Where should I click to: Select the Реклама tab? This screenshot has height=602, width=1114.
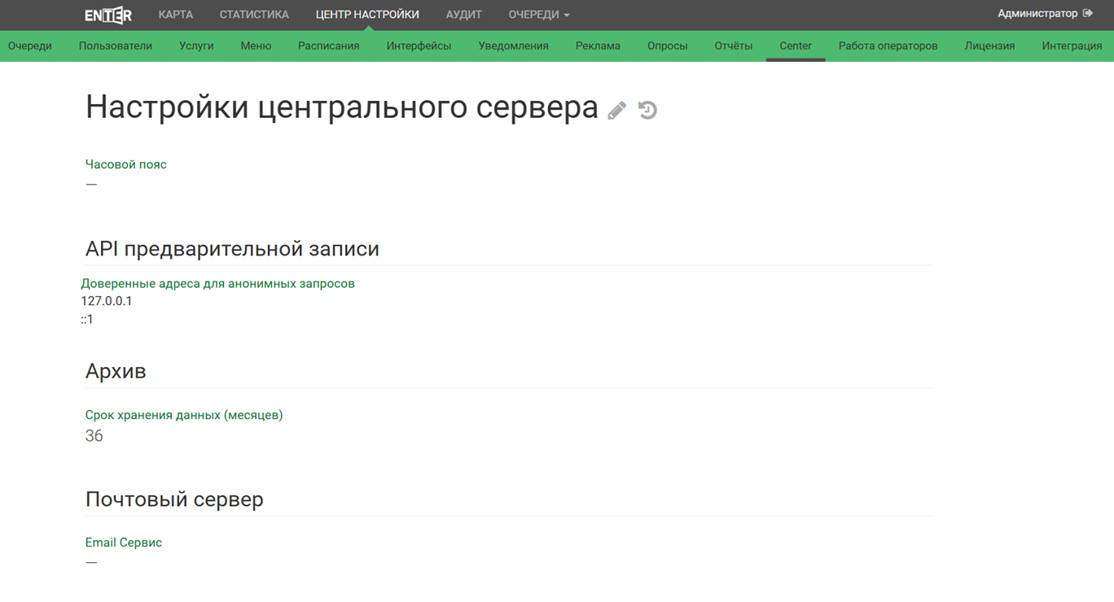(598, 46)
